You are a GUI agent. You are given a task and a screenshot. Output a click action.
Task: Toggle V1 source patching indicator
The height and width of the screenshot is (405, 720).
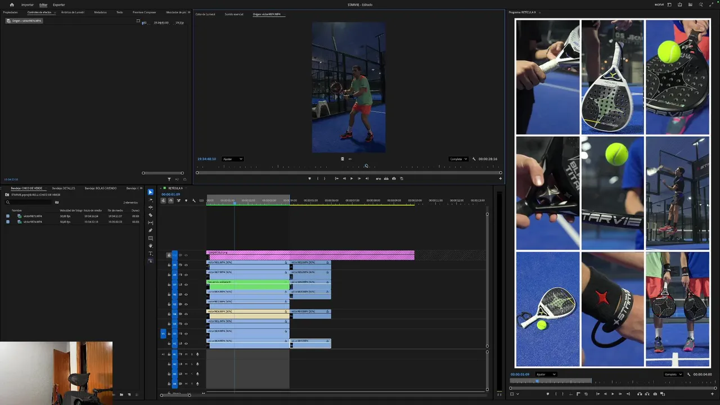click(163, 334)
